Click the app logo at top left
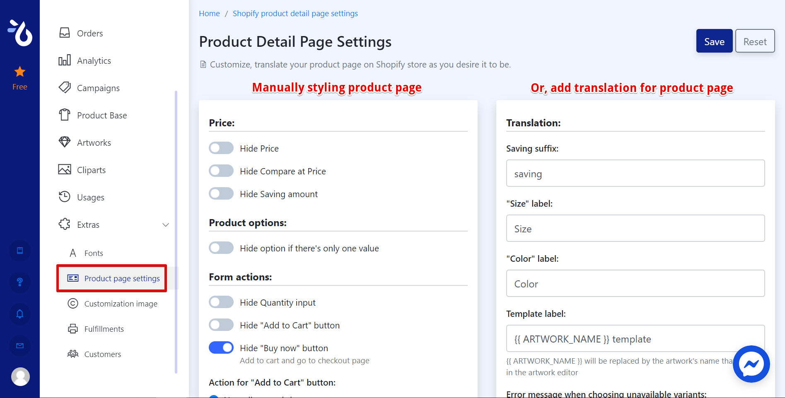 [20, 33]
